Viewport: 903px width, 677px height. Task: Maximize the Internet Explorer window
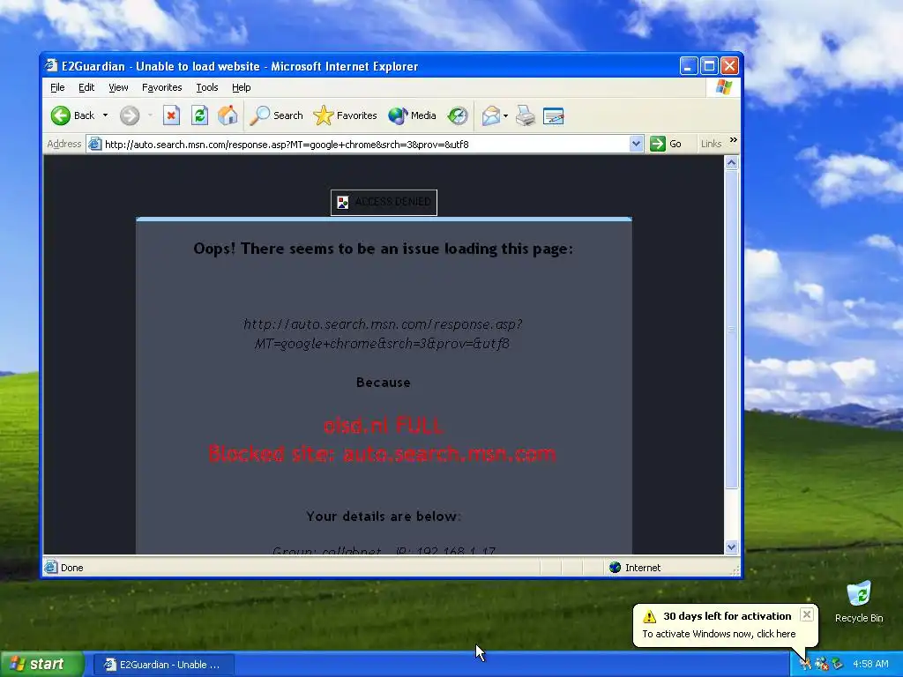(x=710, y=65)
